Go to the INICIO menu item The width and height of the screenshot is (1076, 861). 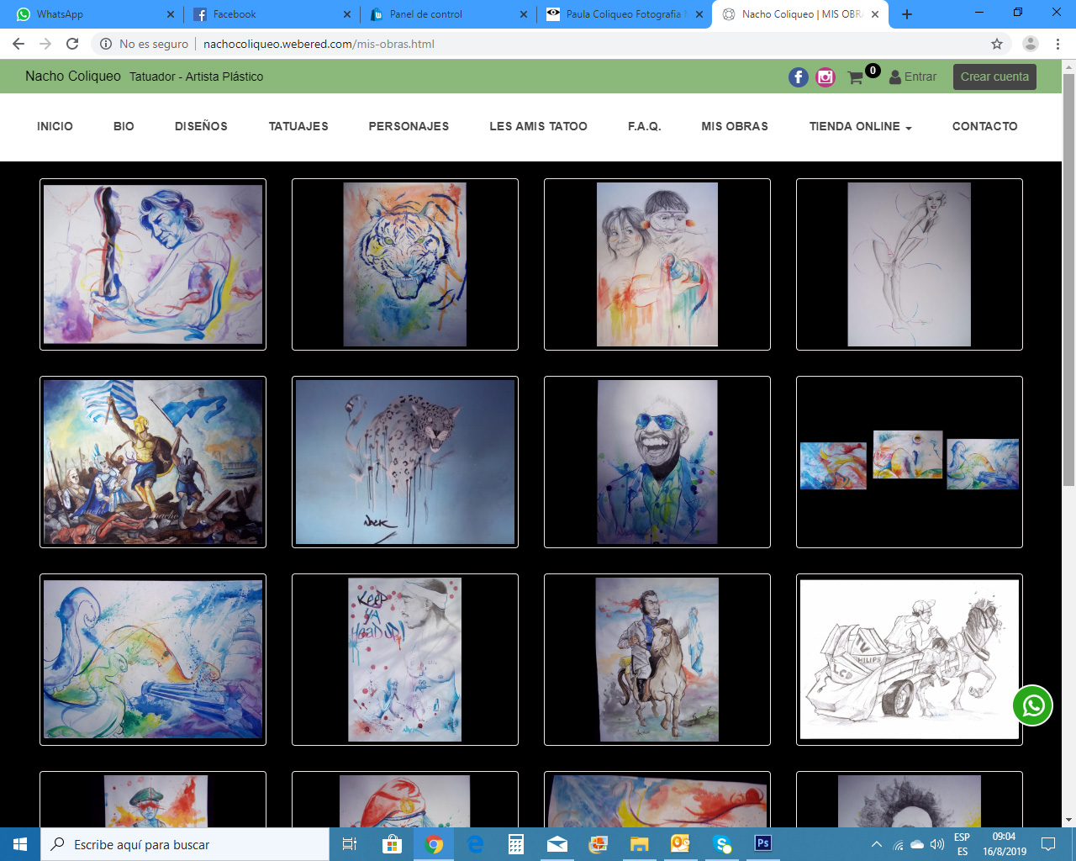pos(55,126)
